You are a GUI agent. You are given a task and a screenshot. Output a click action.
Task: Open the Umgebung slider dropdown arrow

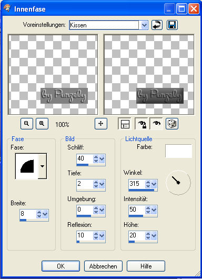click(x=102, y=211)
